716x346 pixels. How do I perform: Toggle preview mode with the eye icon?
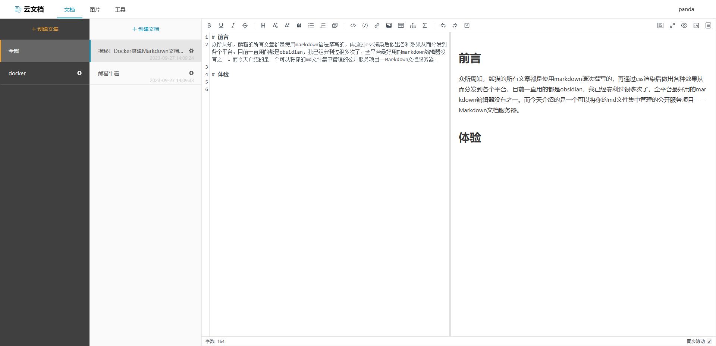(x=684, y=25)
